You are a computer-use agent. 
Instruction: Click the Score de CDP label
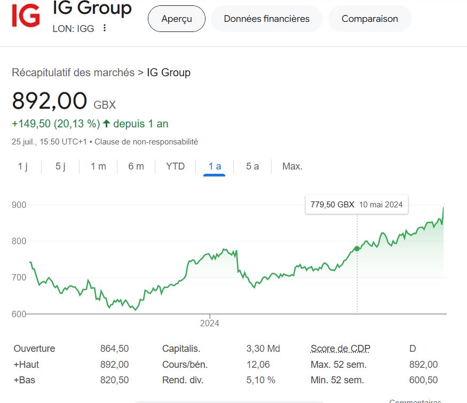341,349
